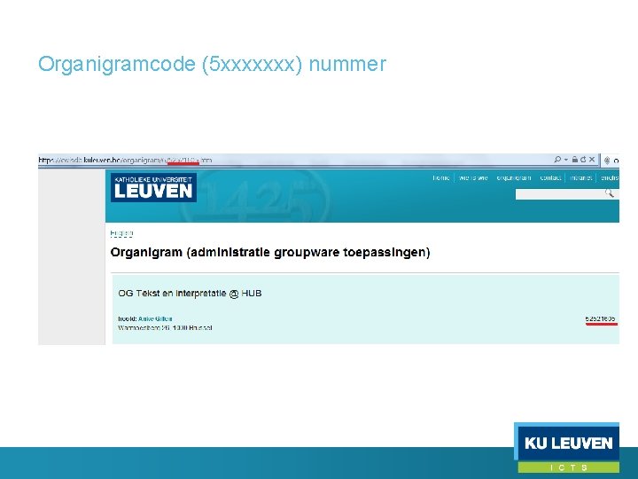This screenshot has height=479, width=638.
Task: Click the magnifier icon in the browser address bar
Action: 557,160
